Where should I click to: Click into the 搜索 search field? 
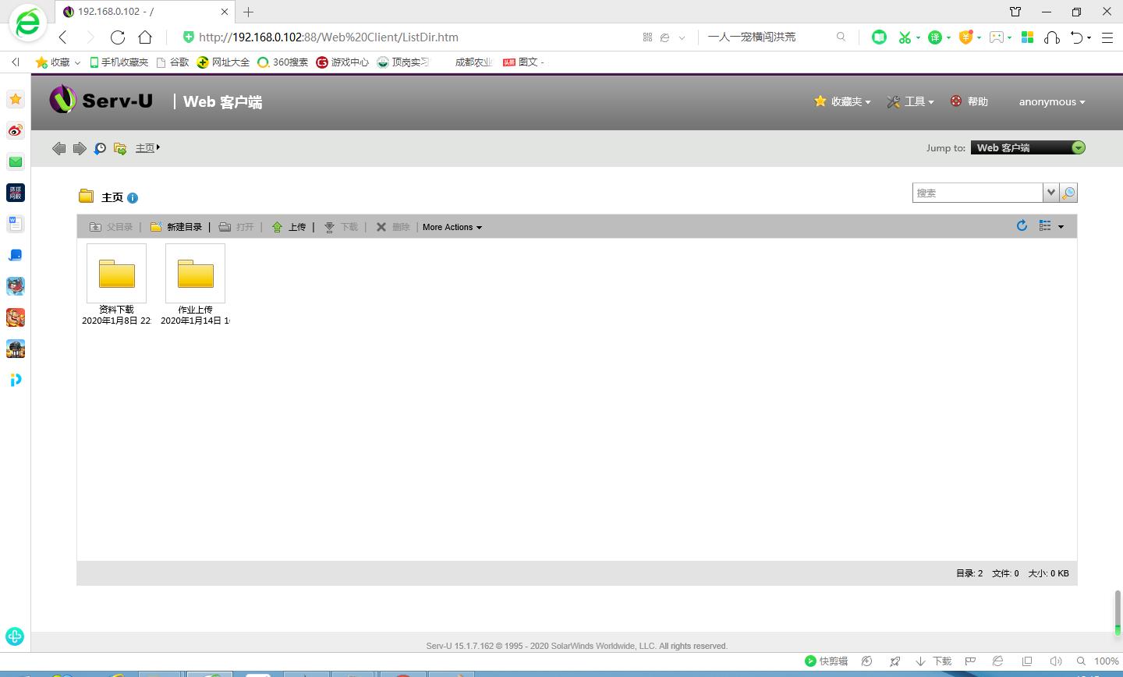click(x=977, y=193)
